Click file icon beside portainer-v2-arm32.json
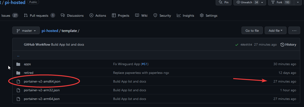304x107 pixels. [x=18, y=90]
